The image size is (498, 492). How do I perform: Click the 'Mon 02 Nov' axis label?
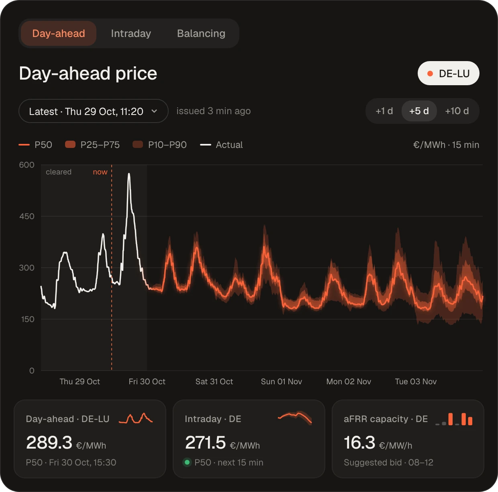349,381
